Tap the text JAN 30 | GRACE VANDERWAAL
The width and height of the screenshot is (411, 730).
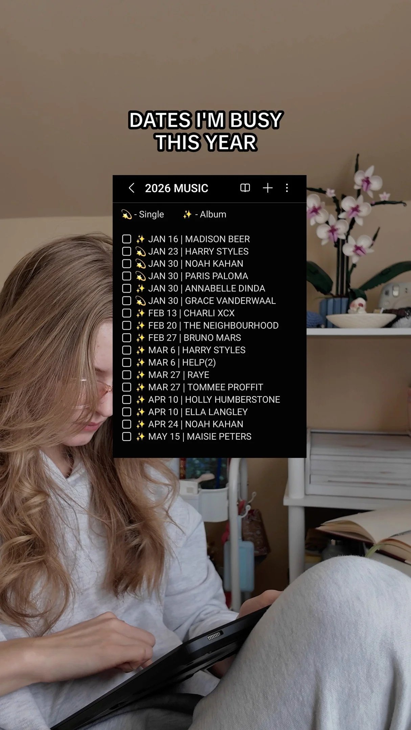point(212,301)
